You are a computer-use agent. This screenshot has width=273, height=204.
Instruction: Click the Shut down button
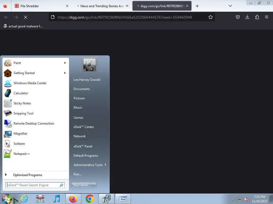(x=81, y=185)
